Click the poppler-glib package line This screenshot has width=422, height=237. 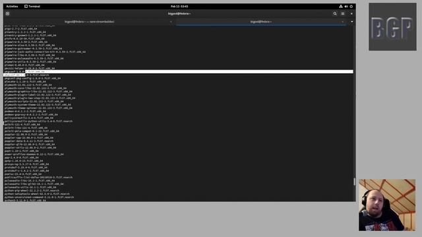[30, 144]
